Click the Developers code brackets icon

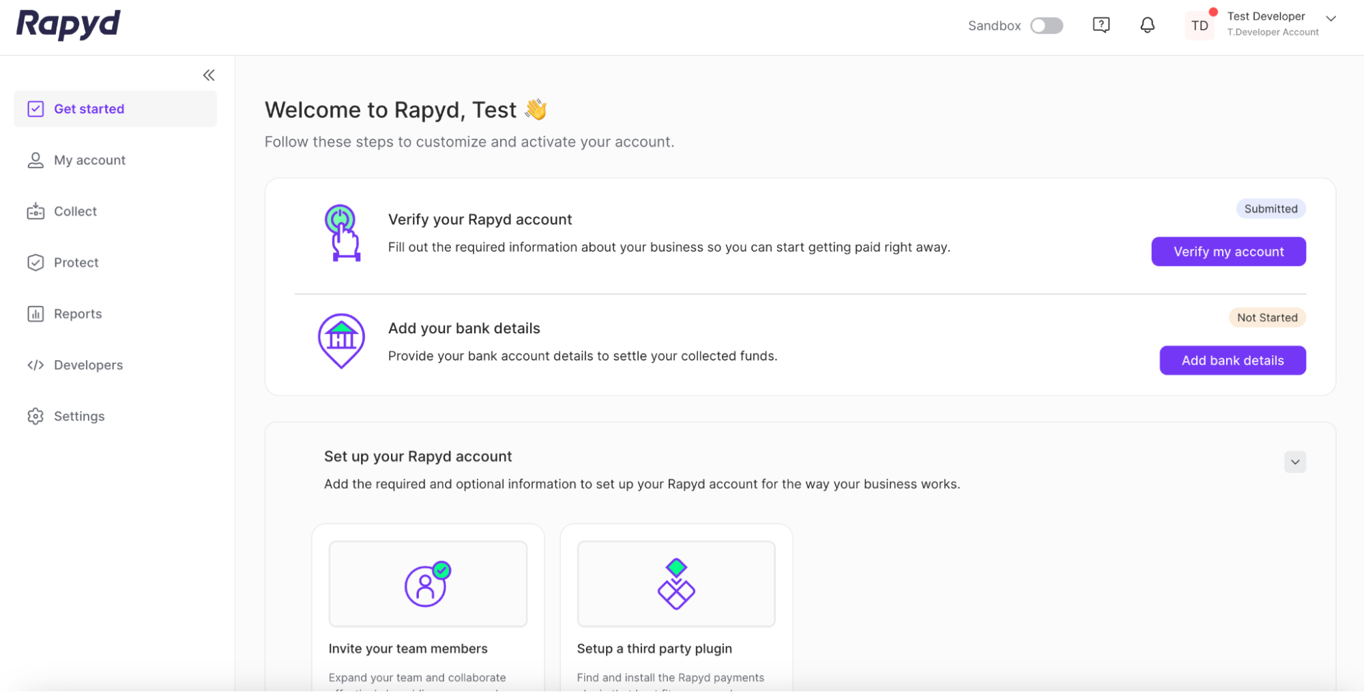click(35, 365)
